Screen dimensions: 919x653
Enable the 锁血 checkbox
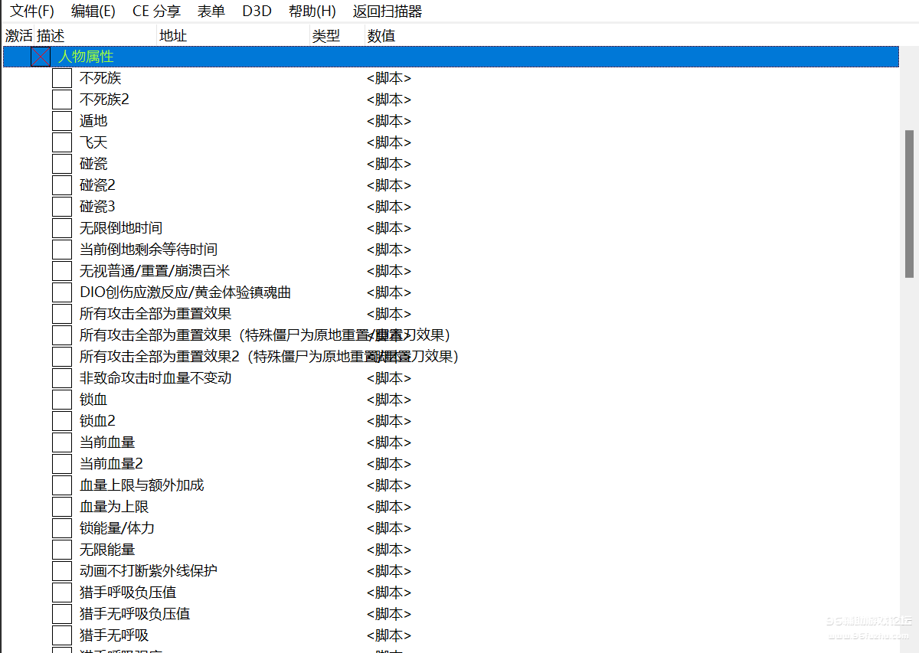click(62, 400)
